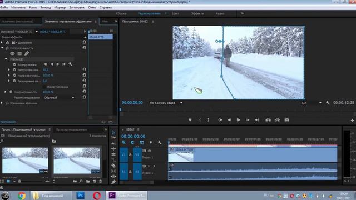Expand mask feather property
The height and width of the screenshot is (200, 356).
click(9, 70)
